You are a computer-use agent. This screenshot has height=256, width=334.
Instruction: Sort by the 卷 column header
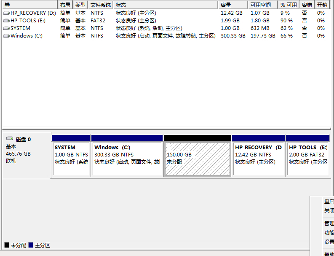pos(30,5)
